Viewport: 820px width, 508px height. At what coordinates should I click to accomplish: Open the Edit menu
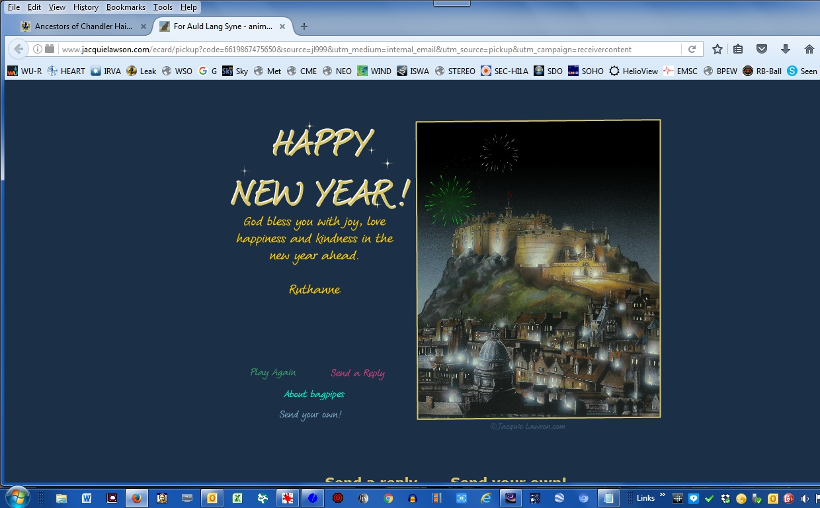point(34,7)
